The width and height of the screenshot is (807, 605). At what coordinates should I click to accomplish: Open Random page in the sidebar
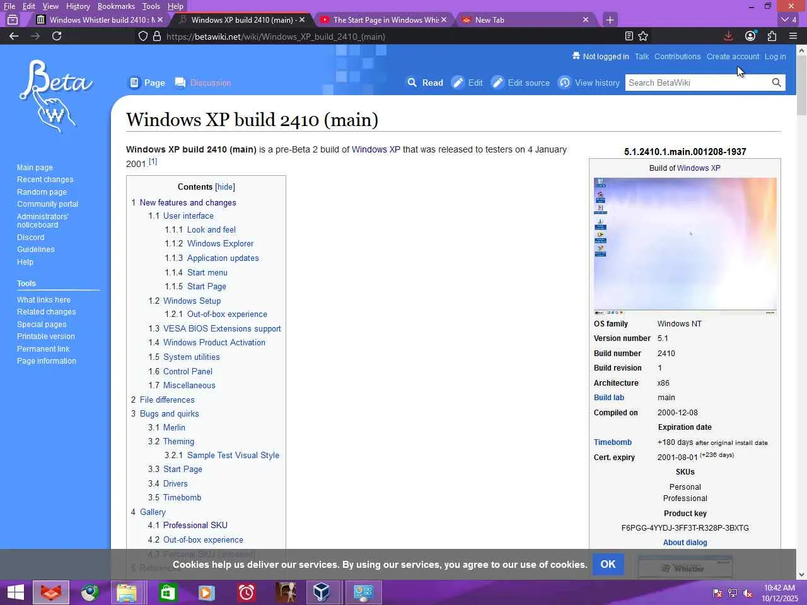point(42,192)
